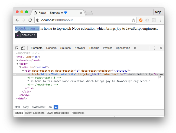Collapse the body element node
Screen dimensions: 176x133
pyautogui.click(x=17, y=64)
